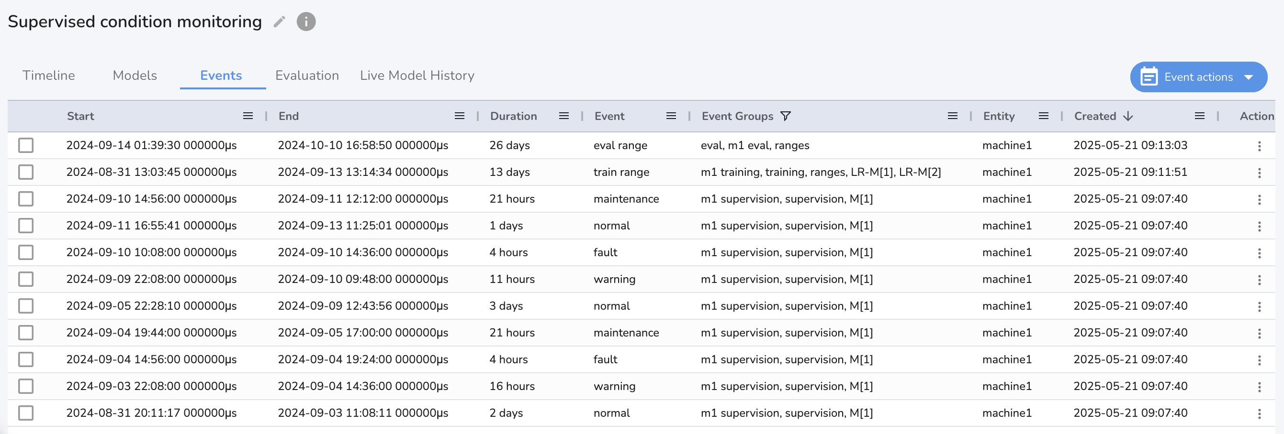Tick checkbox for 1 days normal row

click(26, 226)
